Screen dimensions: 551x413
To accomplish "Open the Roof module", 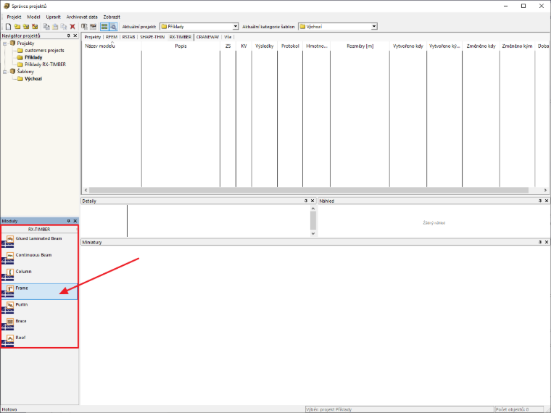I will (x=39, y=340).
